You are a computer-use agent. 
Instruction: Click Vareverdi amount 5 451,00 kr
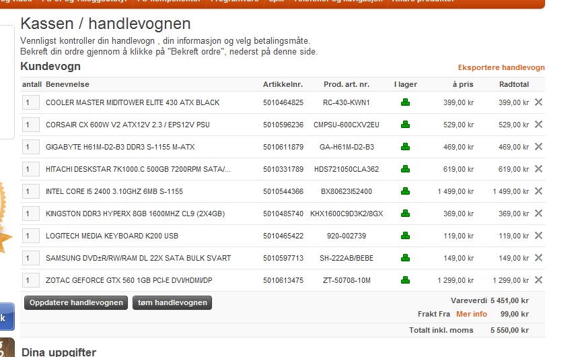[x=509, y=300]
